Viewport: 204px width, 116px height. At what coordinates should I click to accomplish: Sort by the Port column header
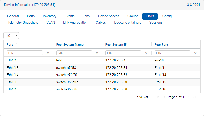click(10, 45)
